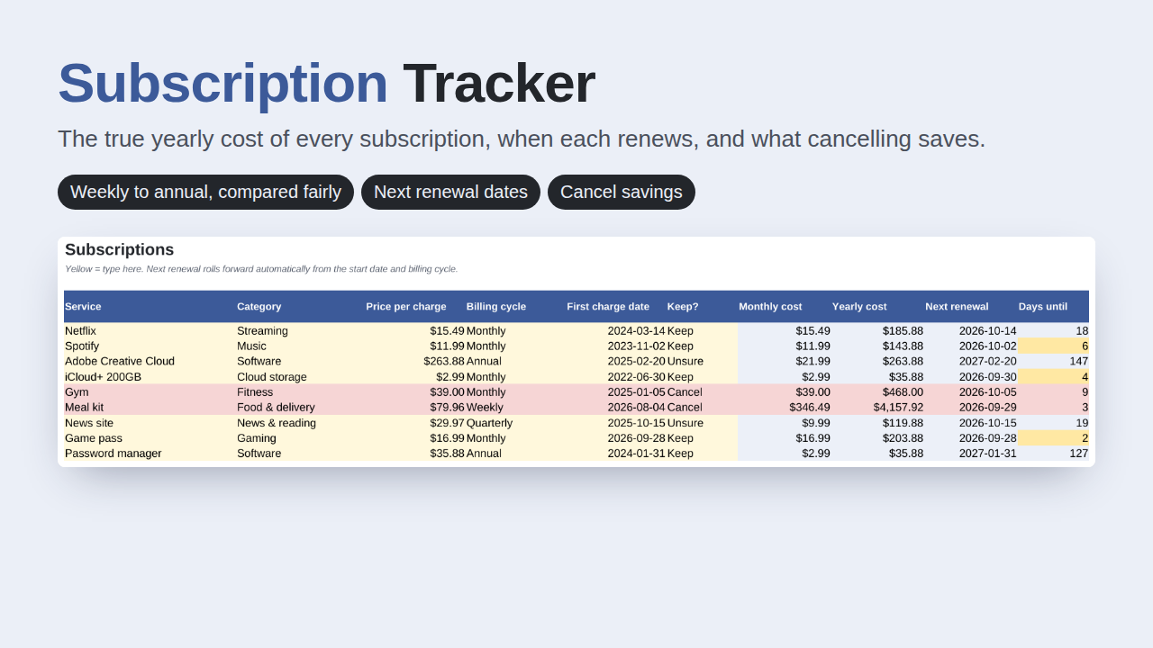Click the 'Quarterly' billing cycle cell
This screenshot has width=1153, height=648.
515,423
